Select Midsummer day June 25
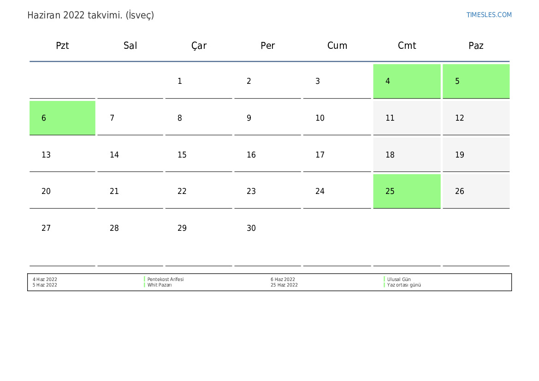 (x=407, y=191)
